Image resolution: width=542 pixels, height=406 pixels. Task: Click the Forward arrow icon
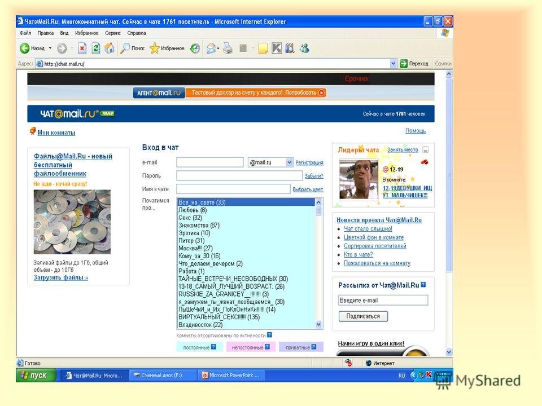[x=62, y=48]
